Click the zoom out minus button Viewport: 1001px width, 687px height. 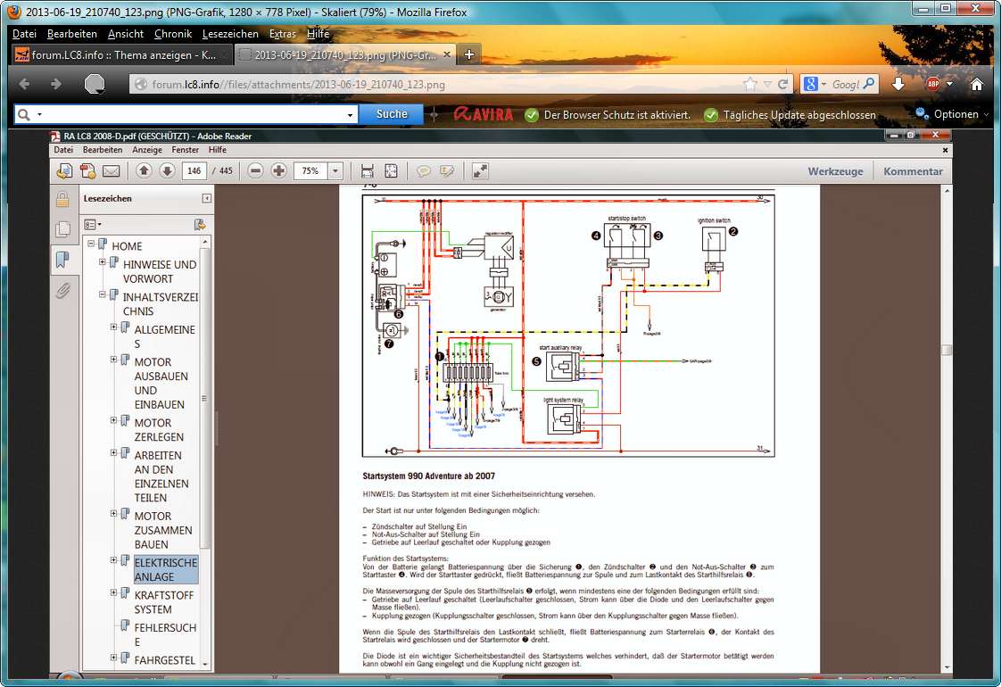point(256,171)
